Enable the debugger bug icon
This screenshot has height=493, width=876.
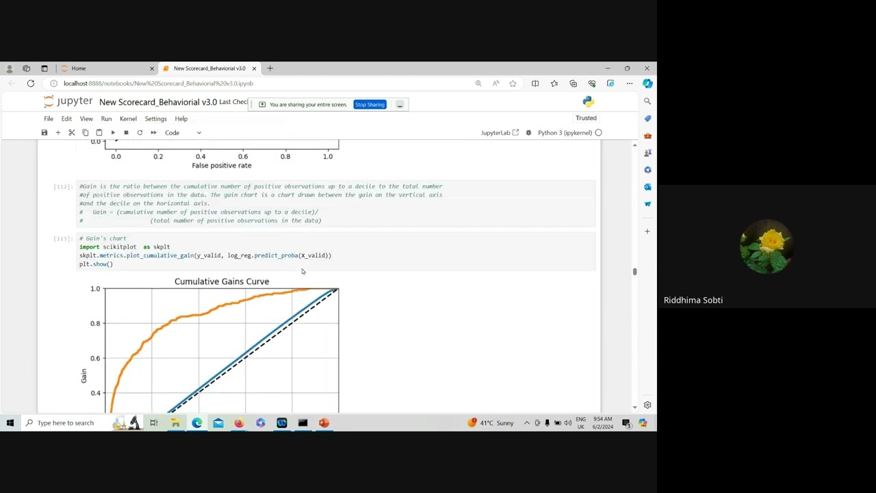point(528,133)
